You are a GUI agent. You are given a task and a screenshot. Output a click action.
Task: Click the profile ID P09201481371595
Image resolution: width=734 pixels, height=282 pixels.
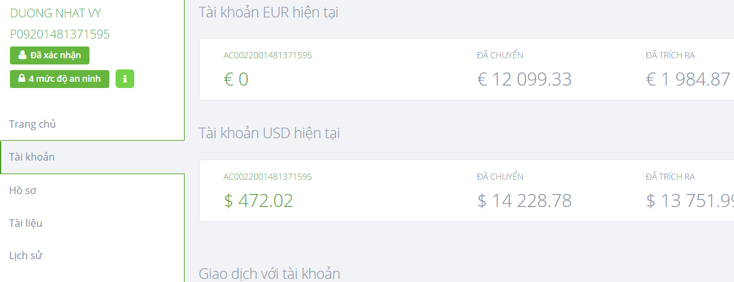pos(60,34)
